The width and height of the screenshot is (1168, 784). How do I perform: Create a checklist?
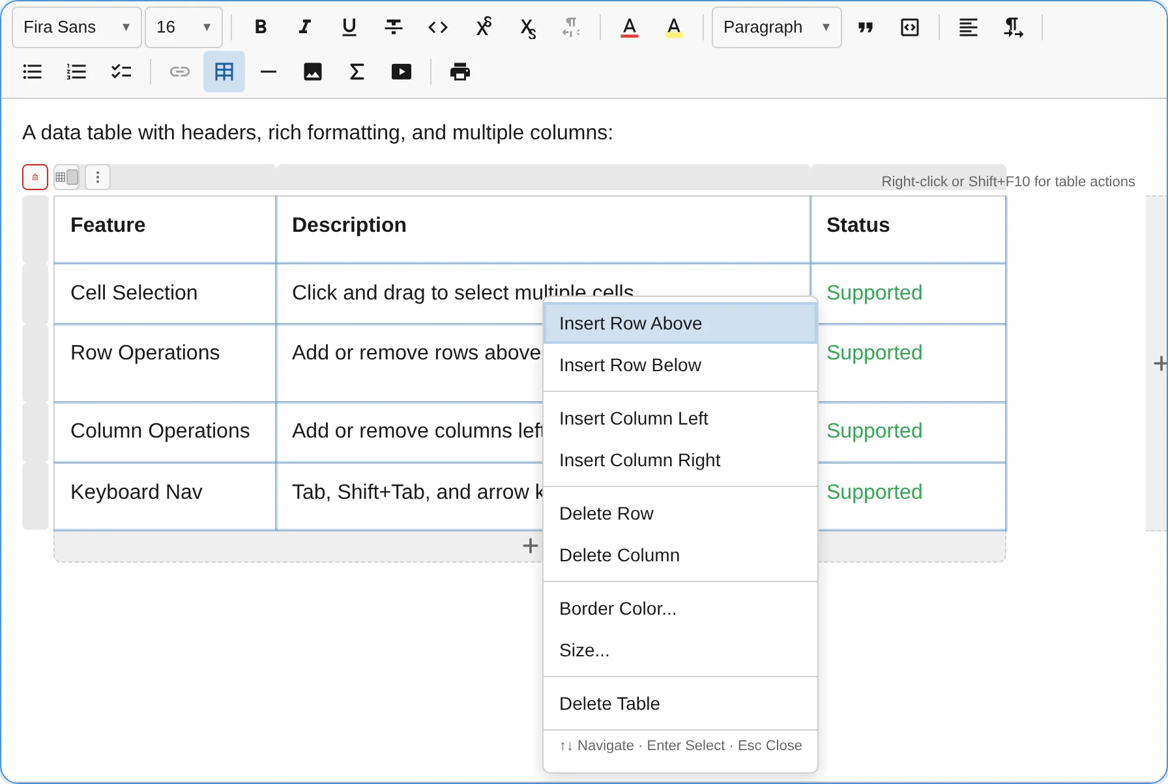(x=121, y=72)
